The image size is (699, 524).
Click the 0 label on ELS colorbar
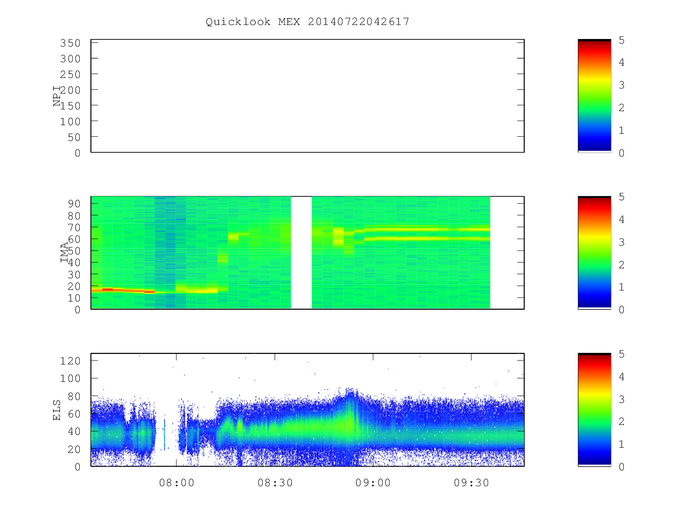click(x=622, y=467)
